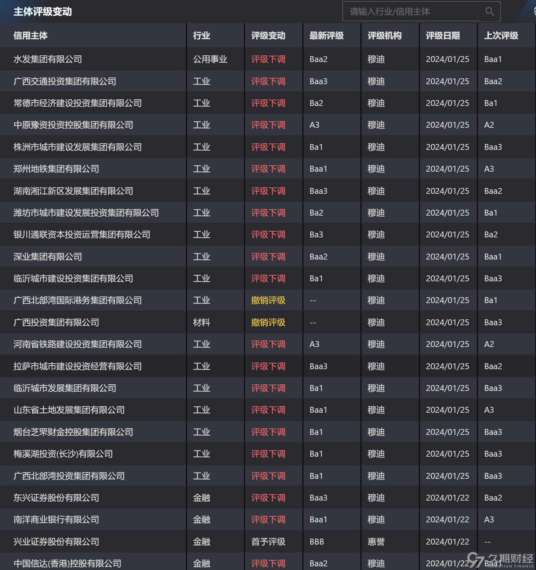The image size is (536, 570).
Task: Click latest rating Baa1 for 山东省土地发展集团
Action: point(318,410)
